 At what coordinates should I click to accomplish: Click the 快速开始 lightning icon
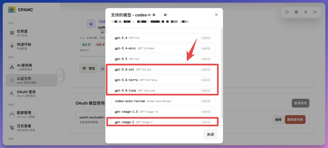tap(12, 46)
